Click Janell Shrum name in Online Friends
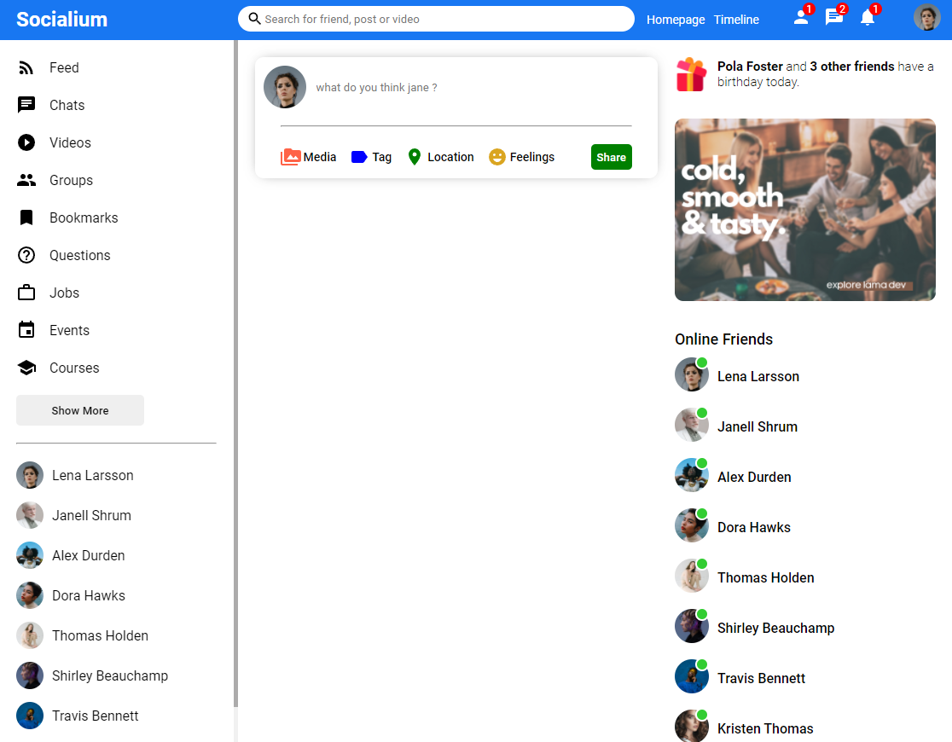 point(758,426)
